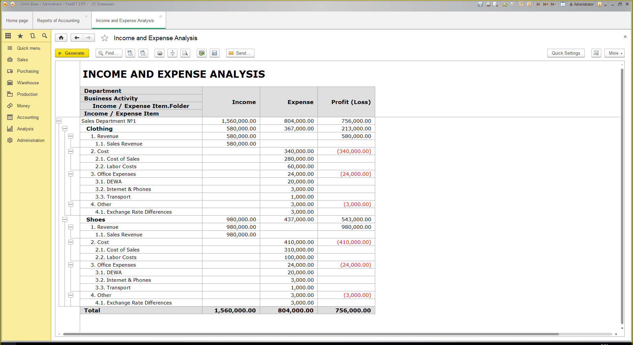Click the M memory button

point(538,4)
